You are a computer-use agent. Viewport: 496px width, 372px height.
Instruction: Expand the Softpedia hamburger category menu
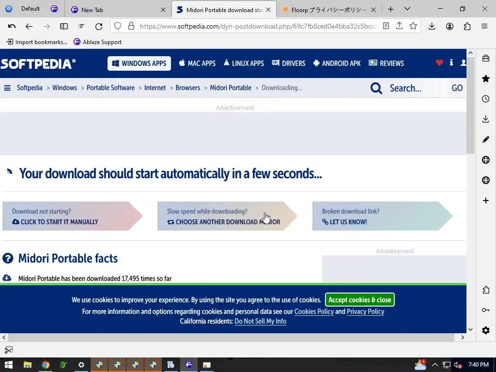[x=7, y=88]
